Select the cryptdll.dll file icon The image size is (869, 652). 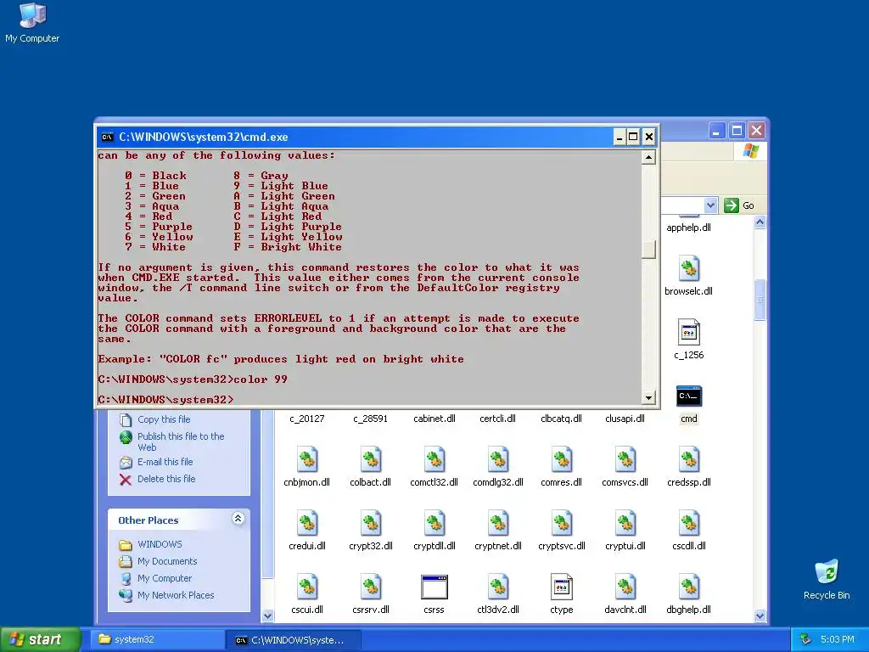pos(434,524)
